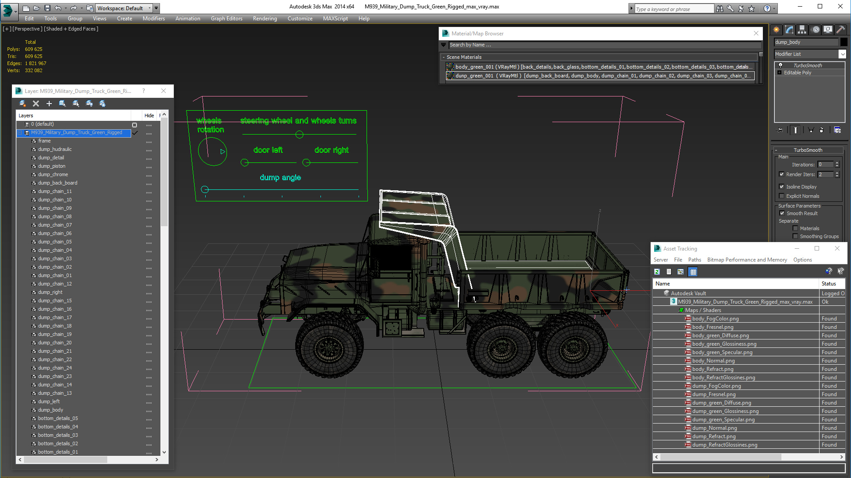The height and width of the screenshot is (478, 851).
Task: Toggle current layer checkbox for default layer
Action: (x=134, y=125)
